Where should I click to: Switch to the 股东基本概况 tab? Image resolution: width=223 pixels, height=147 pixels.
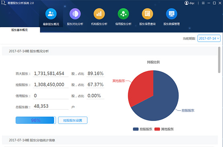coord(20,30)
